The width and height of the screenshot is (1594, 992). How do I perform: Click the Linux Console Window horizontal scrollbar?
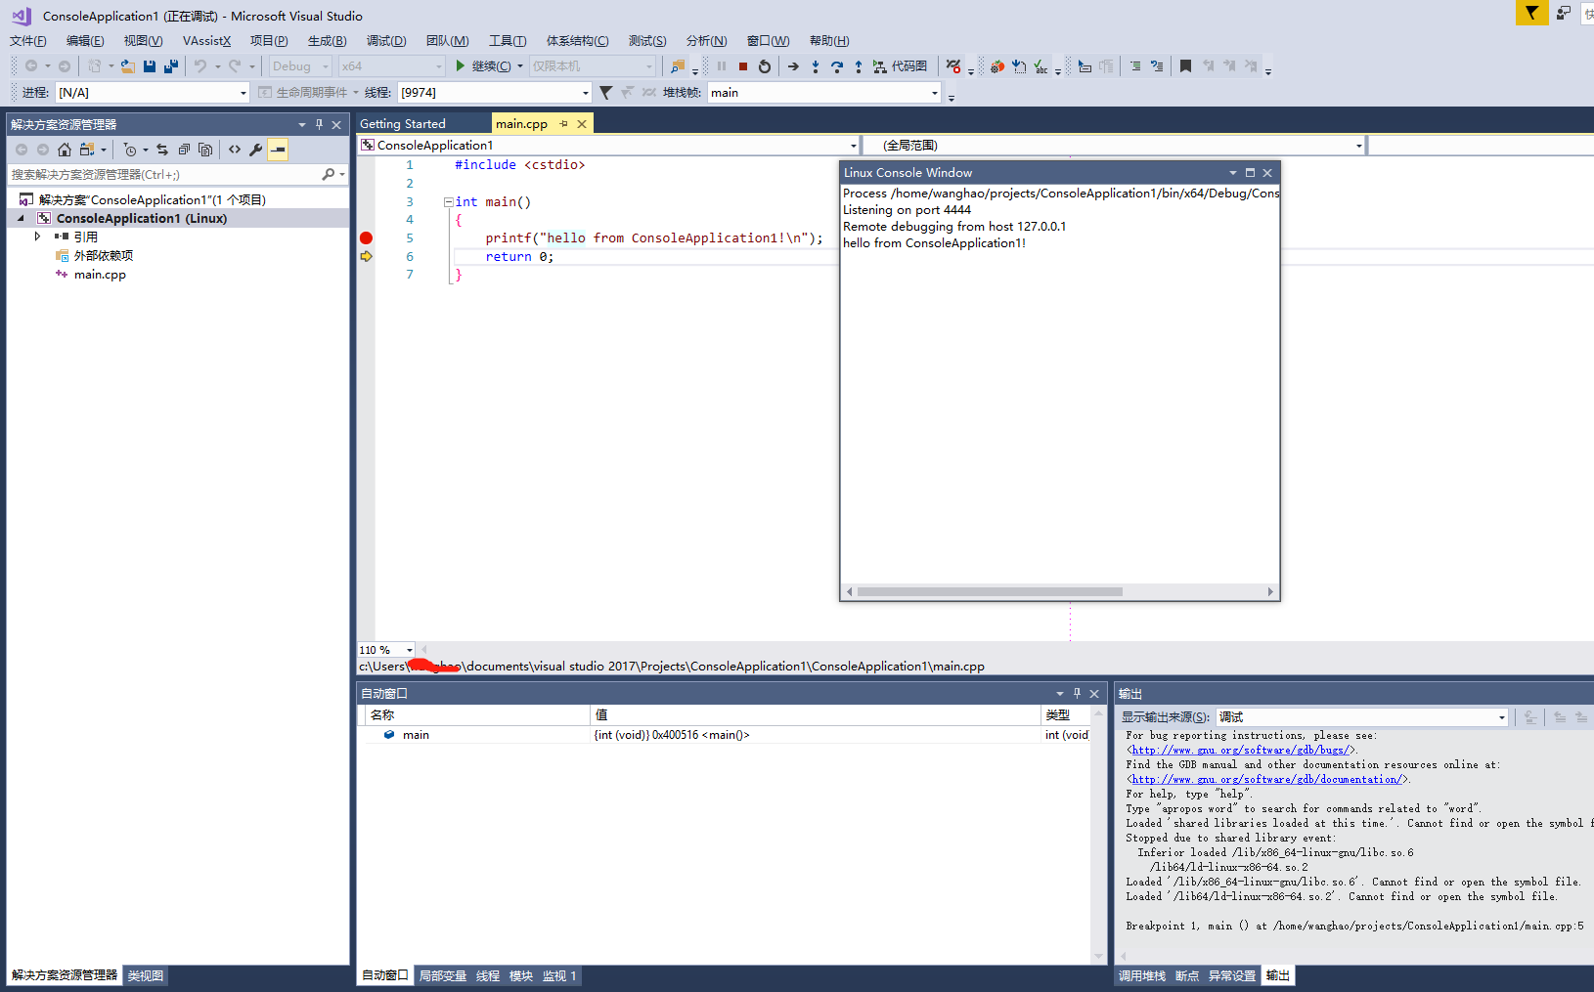[x=990, y=592]
